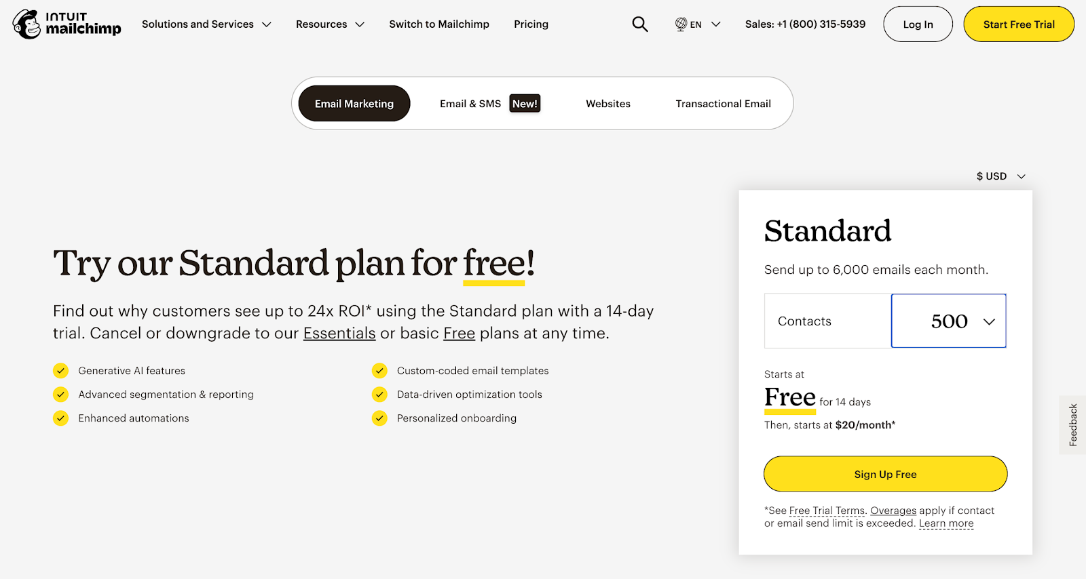Click the checkmark beside Enhanced automations
The height and width of the screenshot is (579, 1086).
coord(60,418)
